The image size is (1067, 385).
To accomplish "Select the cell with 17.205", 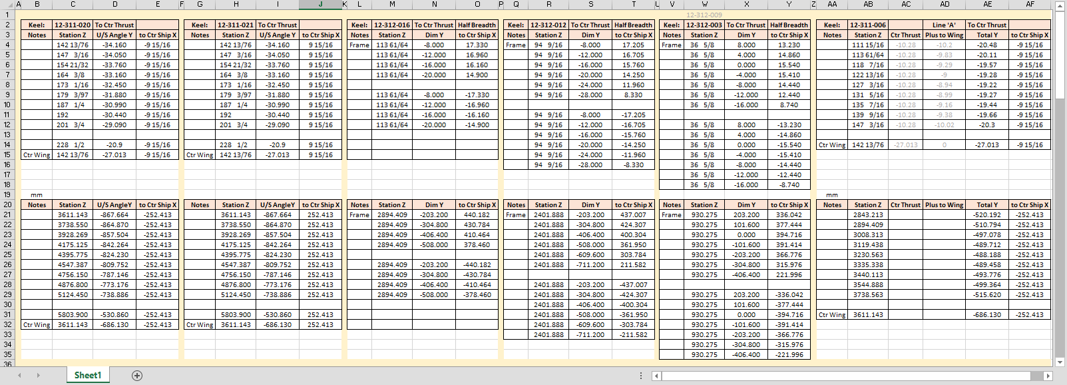I will point(633,45).
